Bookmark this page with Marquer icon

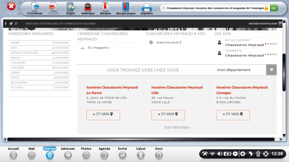pos(106,7)
